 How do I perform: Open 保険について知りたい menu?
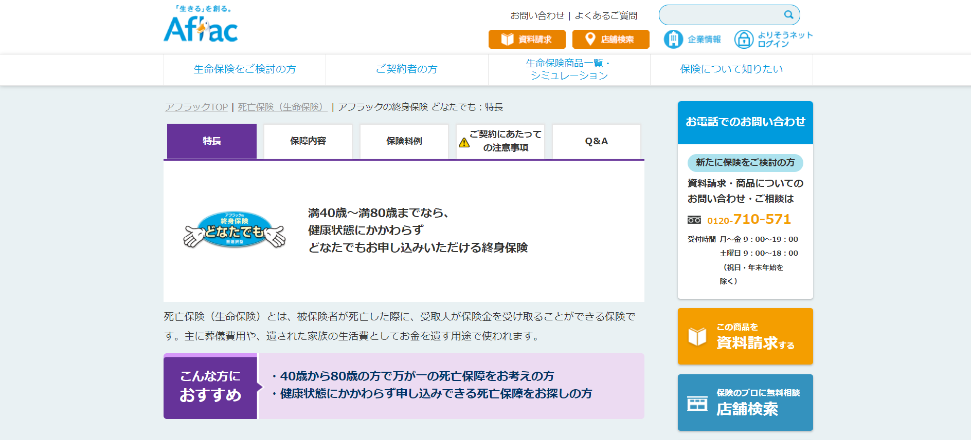pos(731,69)
